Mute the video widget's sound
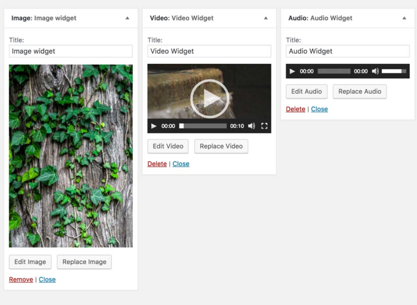This screenshot has width=417, height=305. 251,126
